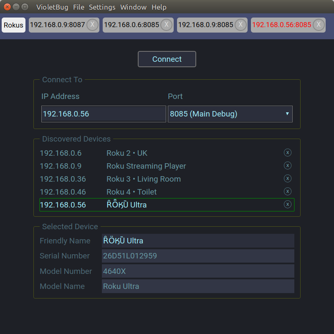The width and height of the screenshot is (334, 334).
Task: Click the Model Number field 4640X
Action: 198,271
